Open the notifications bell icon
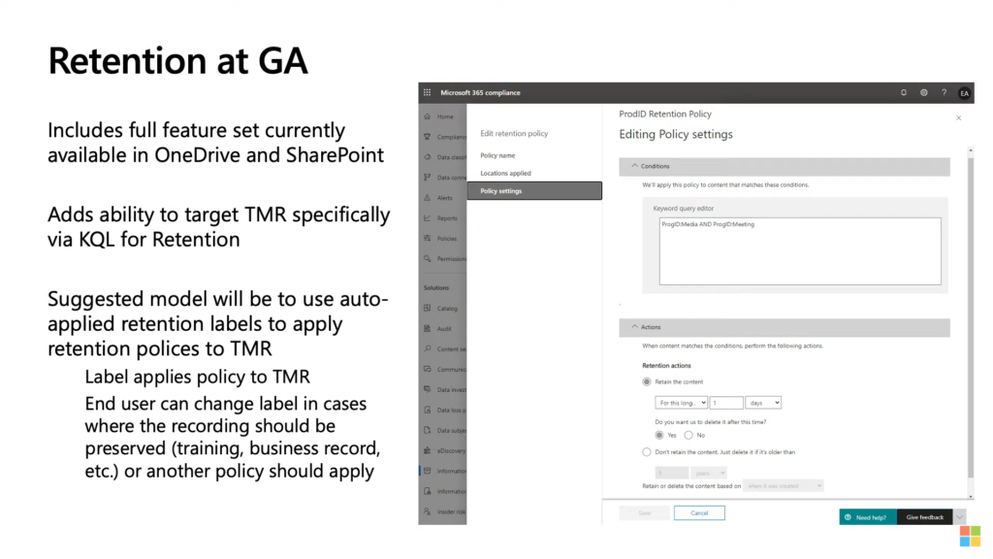 [904, 92]
